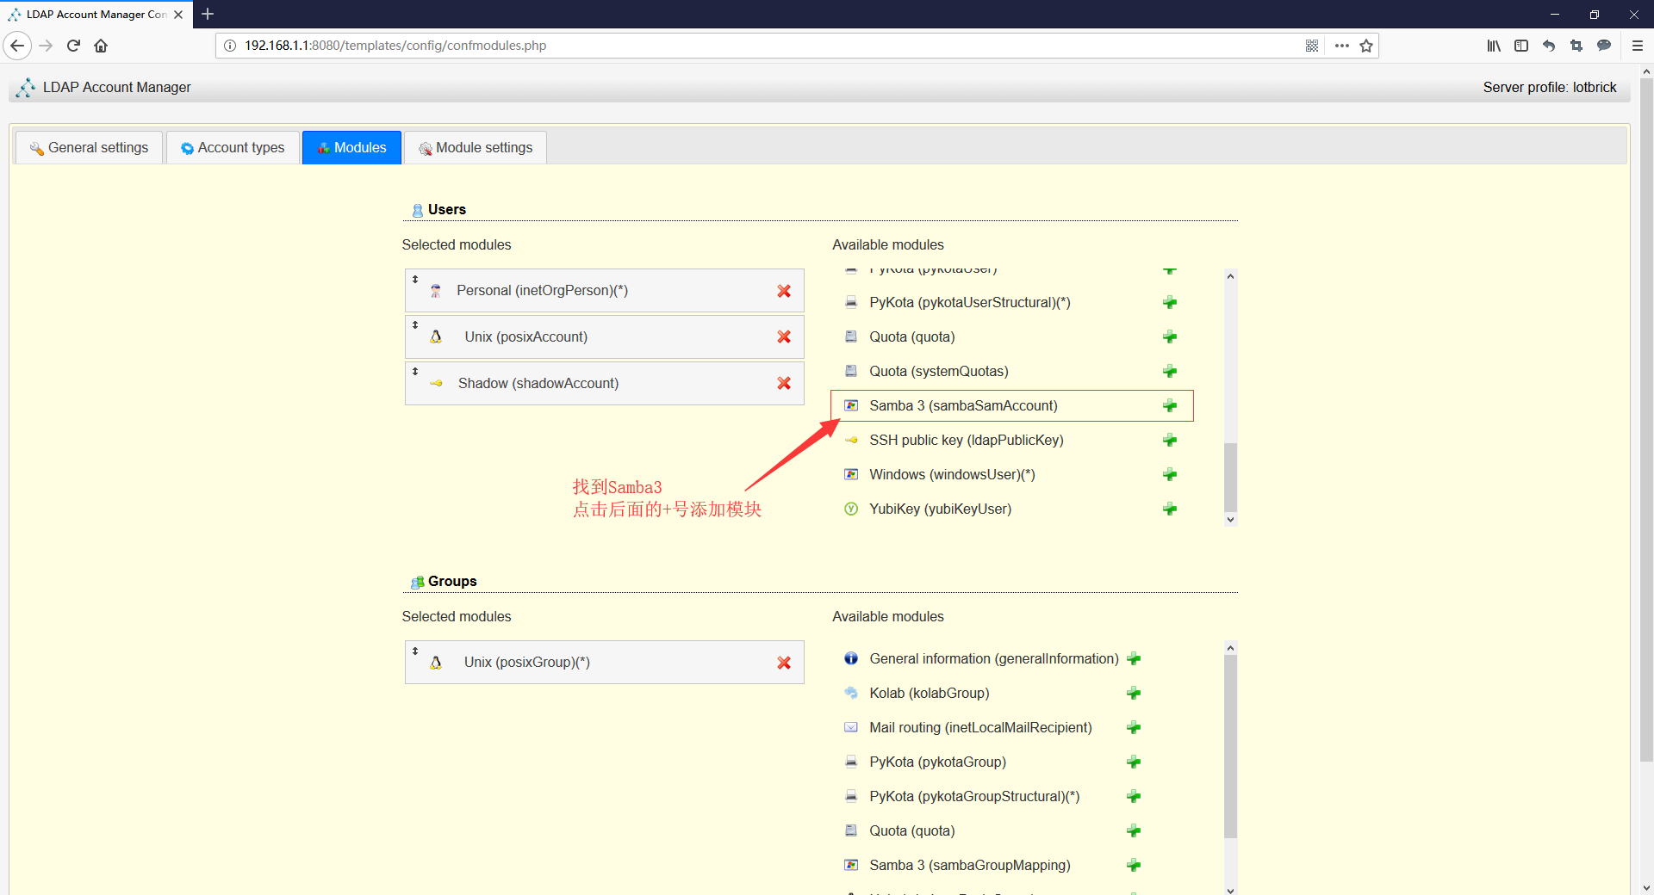Bookmark this page with the star
1654x895 pixels.
1366,46
